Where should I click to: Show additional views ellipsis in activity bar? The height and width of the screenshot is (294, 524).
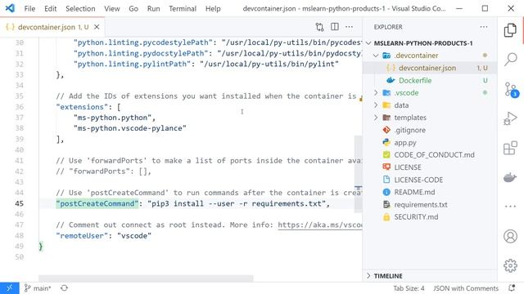510,207
